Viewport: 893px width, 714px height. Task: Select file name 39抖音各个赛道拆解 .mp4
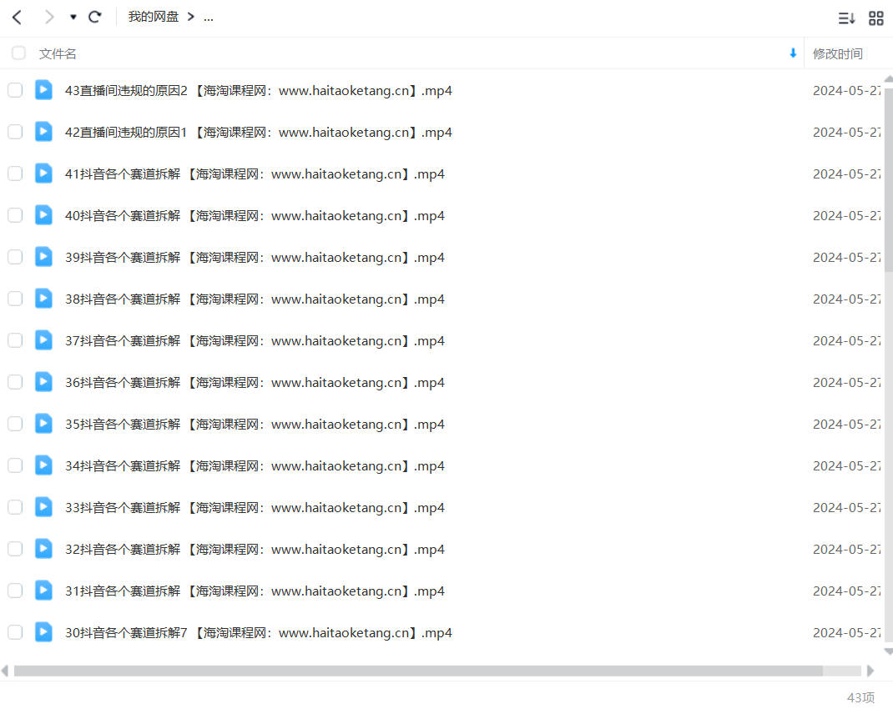click(255, 258)
